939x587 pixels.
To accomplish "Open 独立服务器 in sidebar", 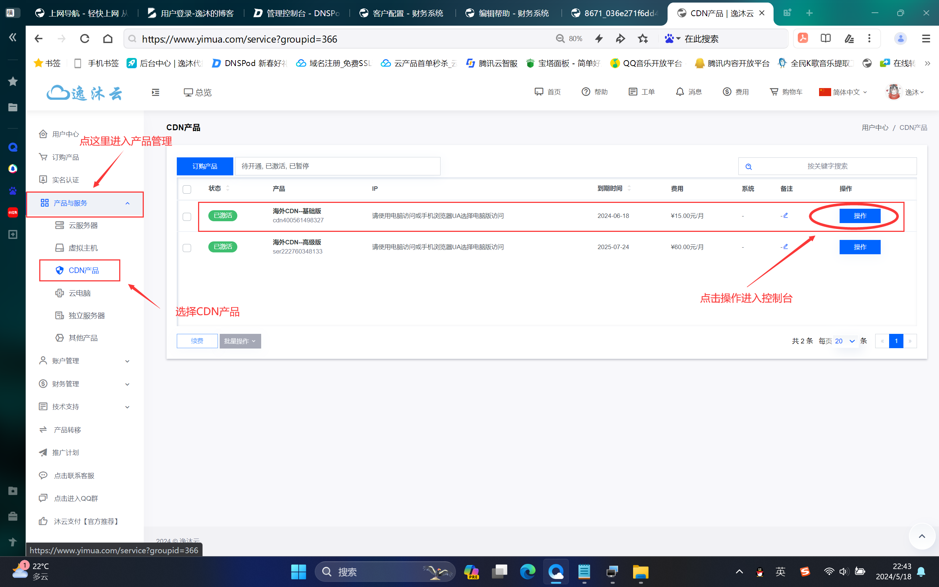I will [80, 316].
